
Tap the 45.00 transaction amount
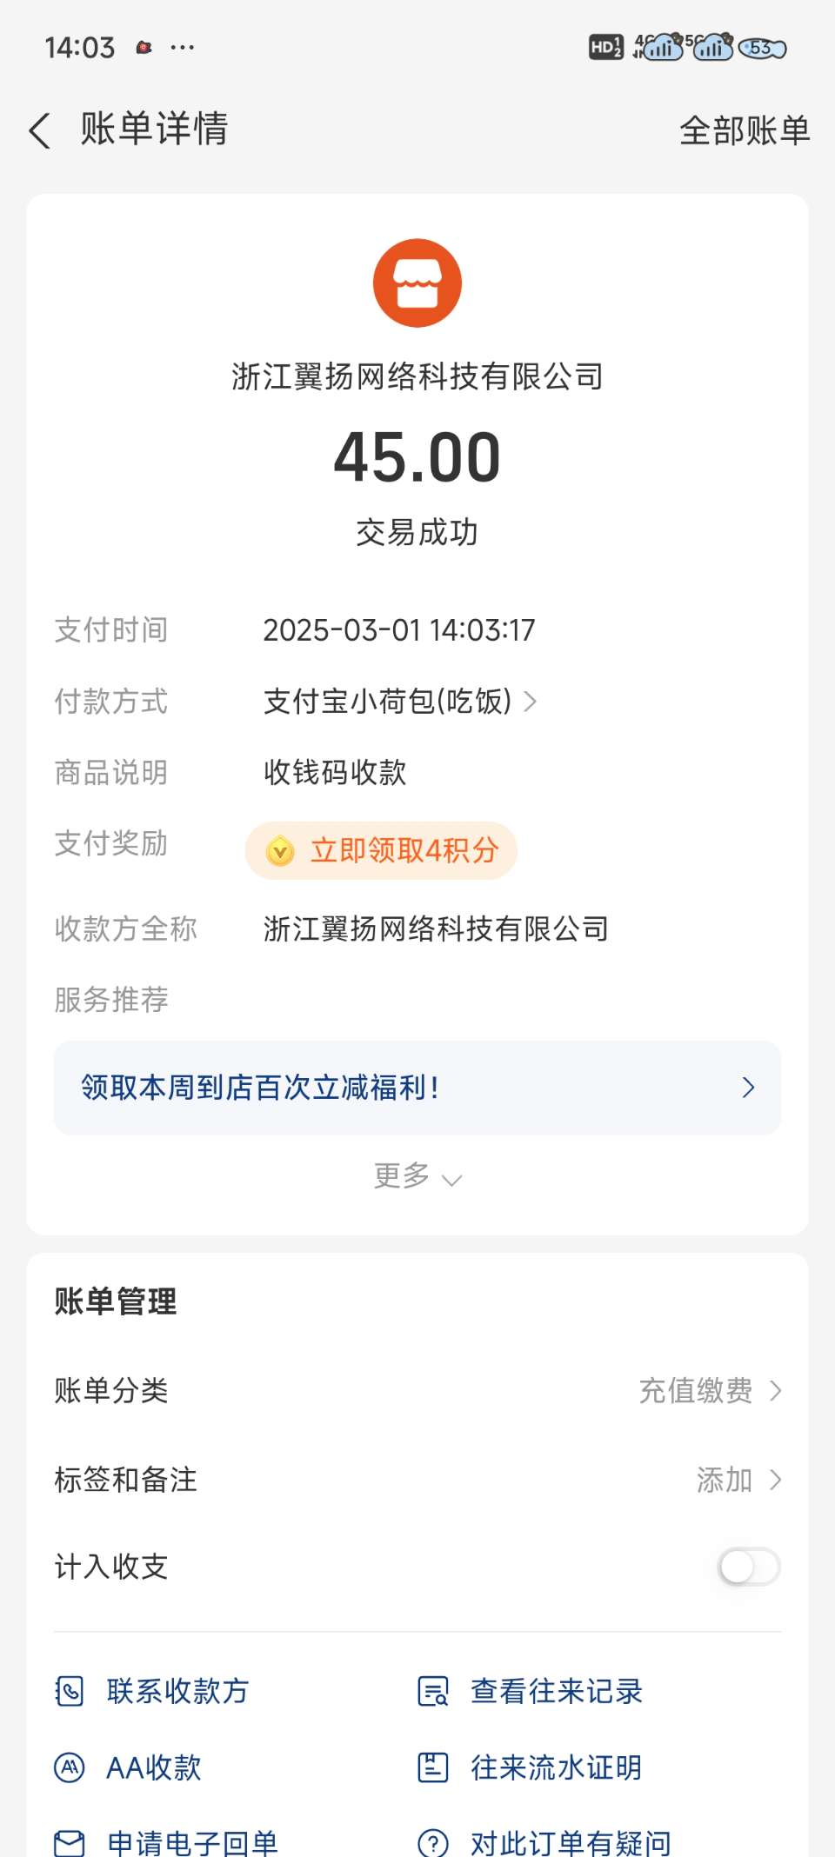click(417, 457)
